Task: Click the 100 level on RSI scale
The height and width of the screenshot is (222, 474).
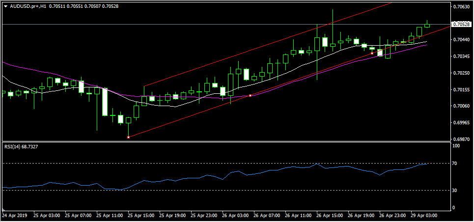Action: click(456, 146)
